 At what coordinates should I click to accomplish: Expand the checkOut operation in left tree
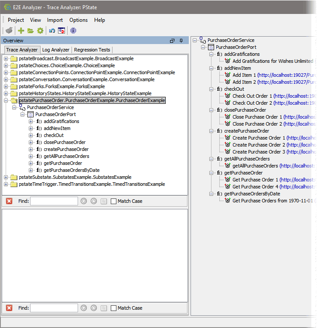pyautogui.click(x=31, y=135)
